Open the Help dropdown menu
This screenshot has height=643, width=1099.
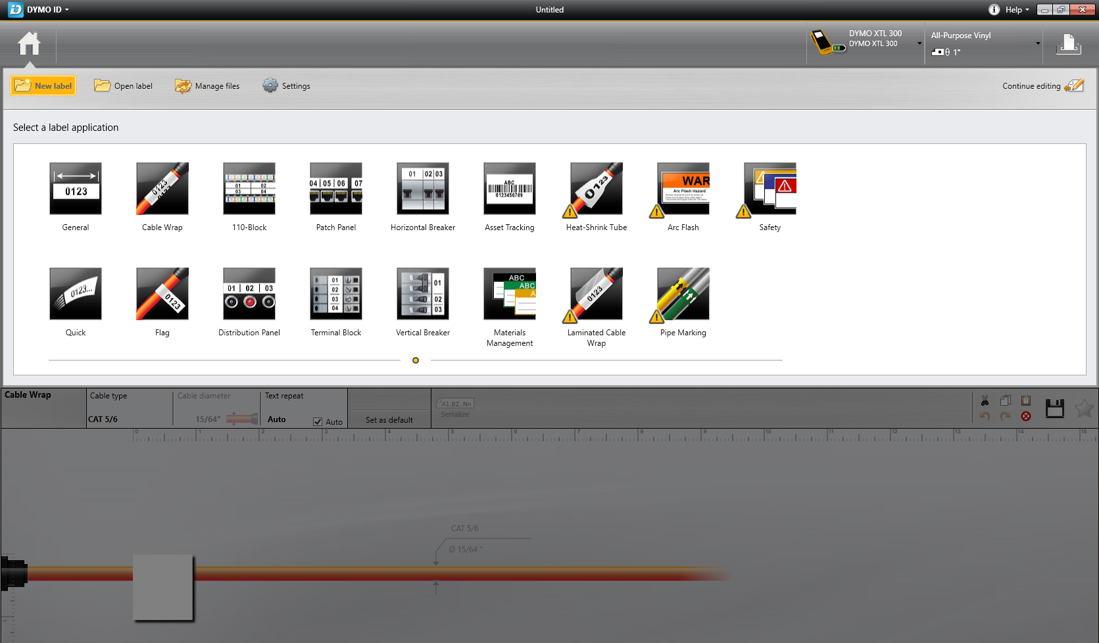pyautogui.click(x=1017, y=10)
